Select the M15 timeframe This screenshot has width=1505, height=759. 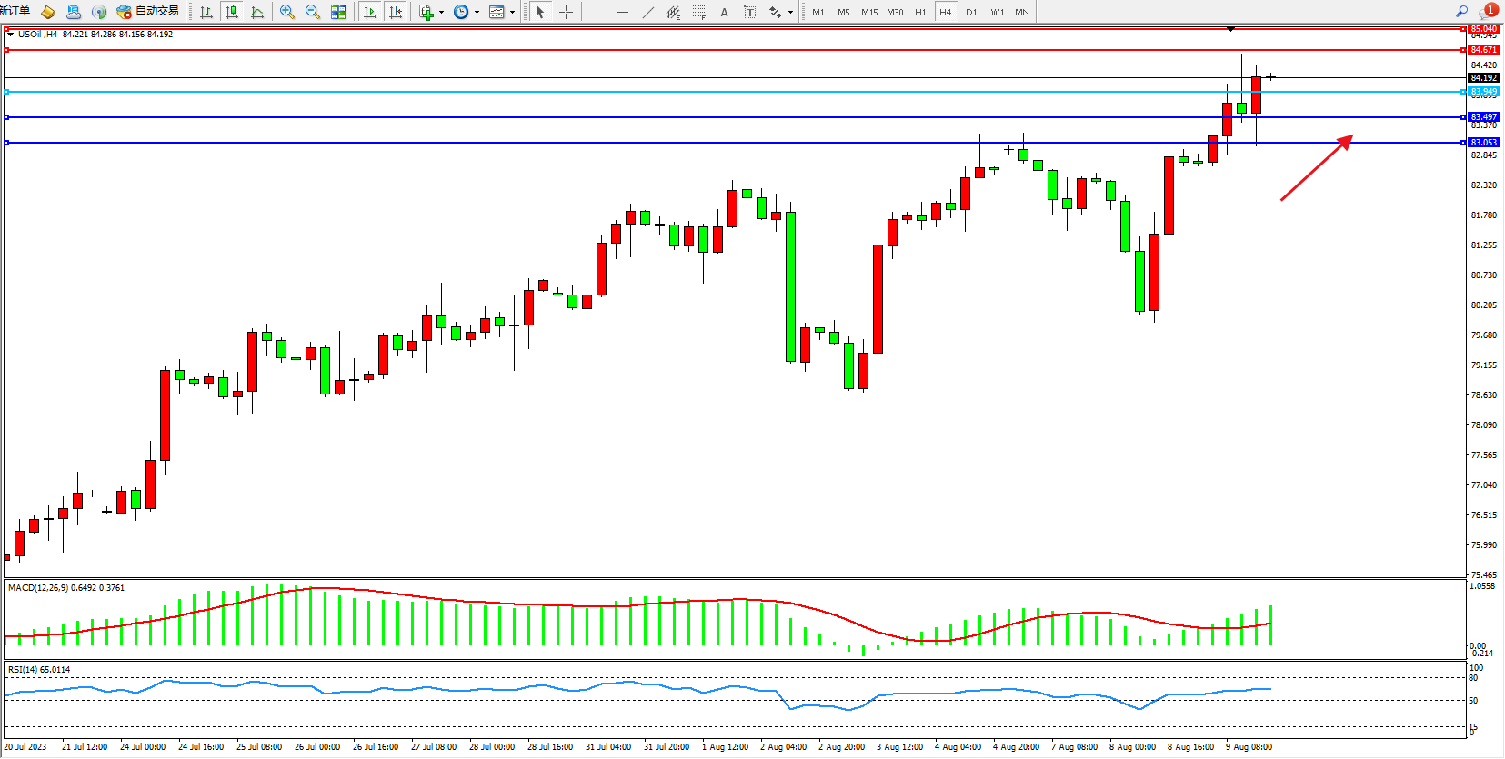(x=869, y=12)
